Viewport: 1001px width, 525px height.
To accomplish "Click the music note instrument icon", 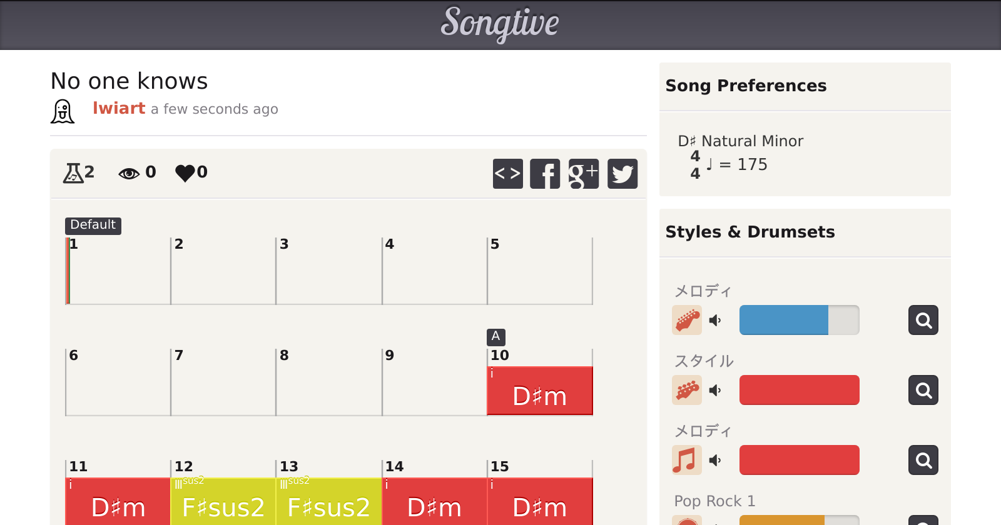I will [687, 460].
